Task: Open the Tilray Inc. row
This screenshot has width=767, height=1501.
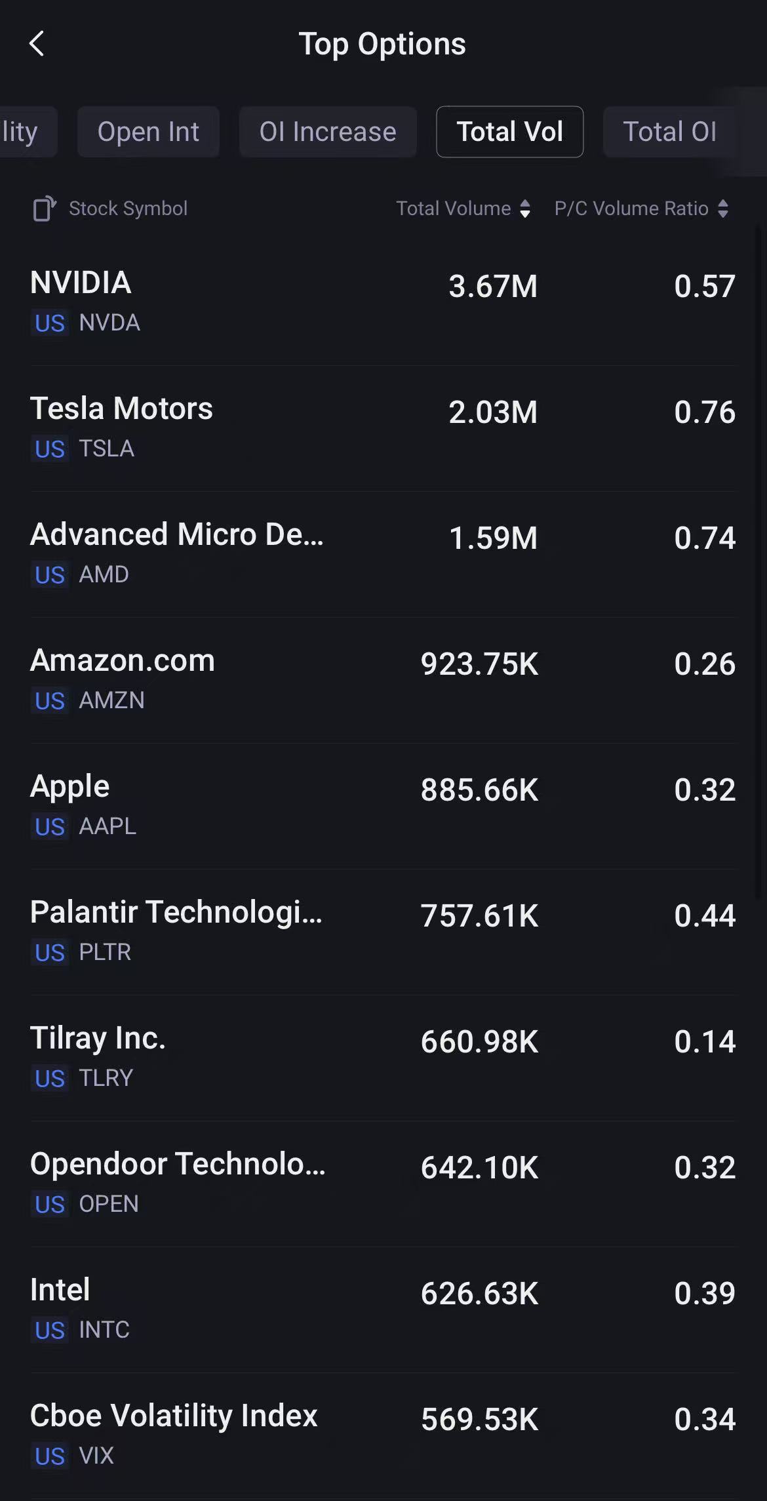Action: (383, 1057)
